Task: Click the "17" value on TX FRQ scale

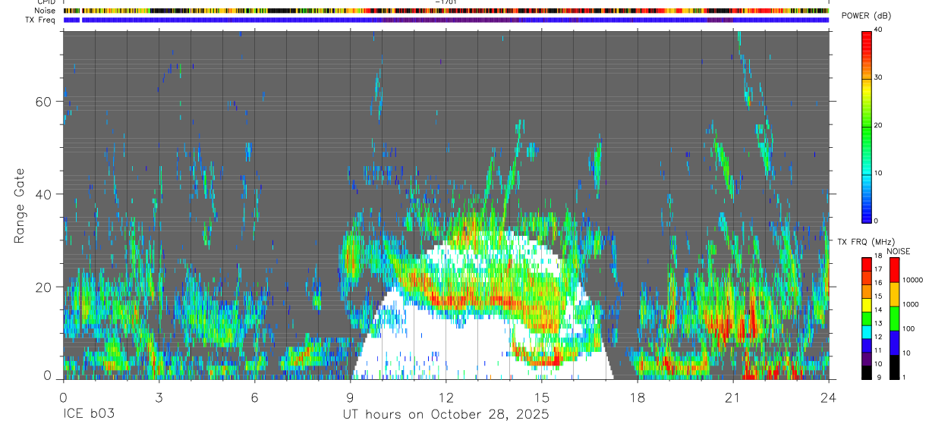Action: [x=877, y=269]
